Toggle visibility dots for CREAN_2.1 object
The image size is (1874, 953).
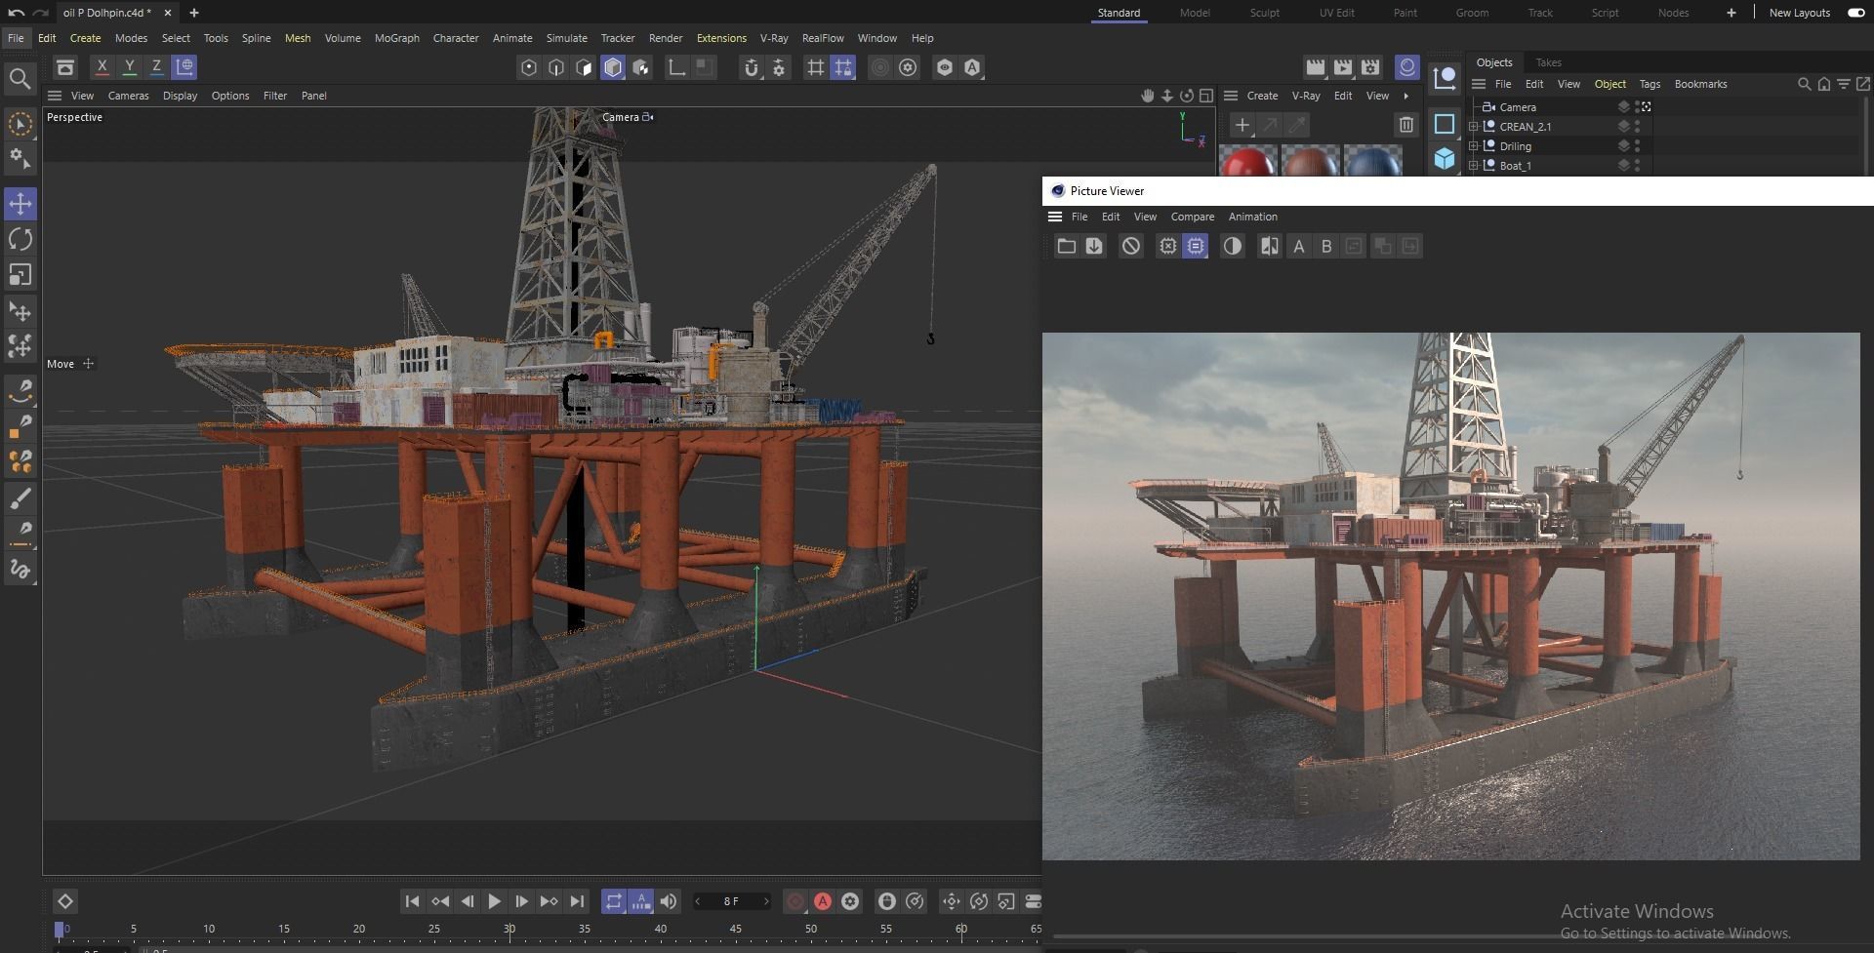click(1637, 127)
